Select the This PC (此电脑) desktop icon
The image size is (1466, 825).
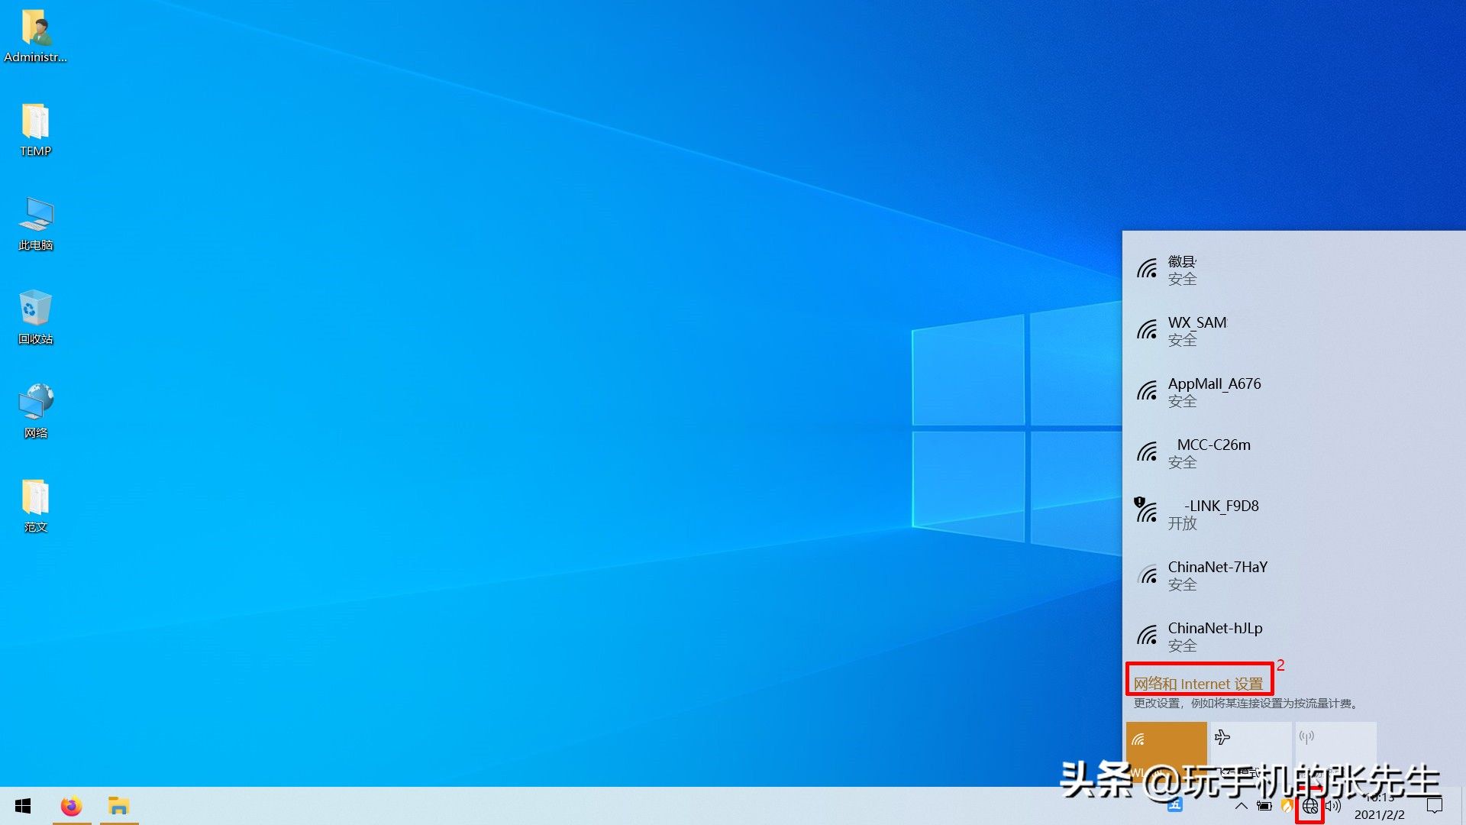click(35, 223)
